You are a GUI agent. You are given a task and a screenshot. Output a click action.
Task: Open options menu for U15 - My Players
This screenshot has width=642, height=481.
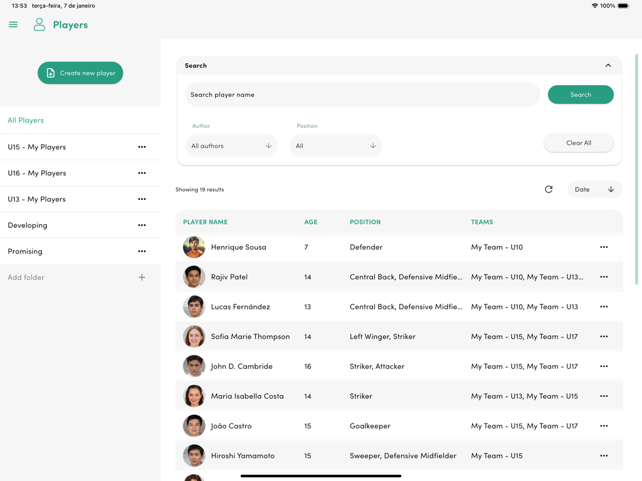tap(142, 147)
